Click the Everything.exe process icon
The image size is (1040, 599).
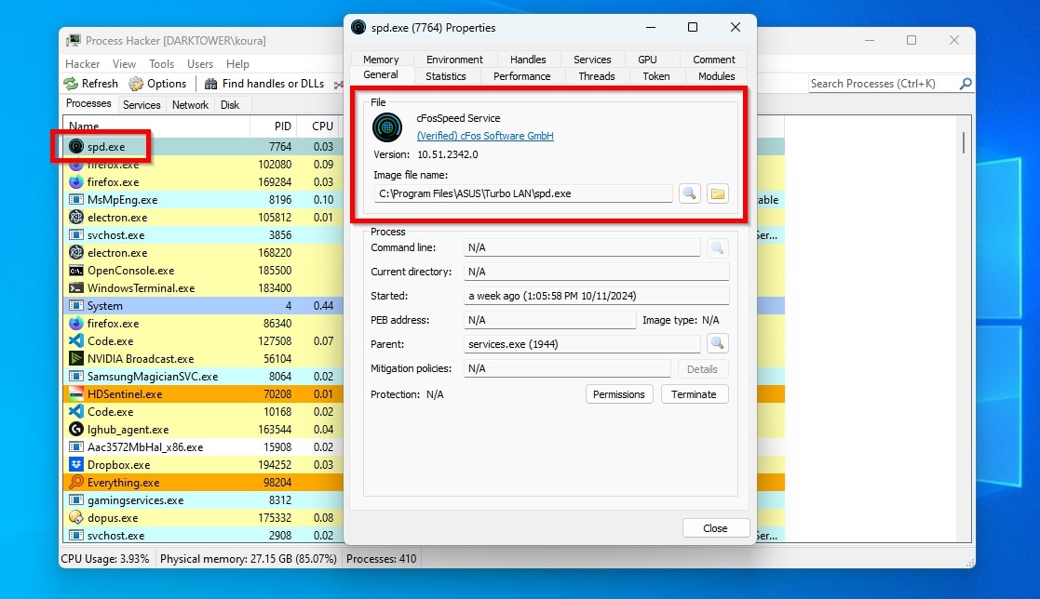tap(76, 483)
